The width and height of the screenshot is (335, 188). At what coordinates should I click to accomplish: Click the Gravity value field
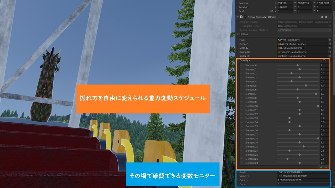(303, 180)
